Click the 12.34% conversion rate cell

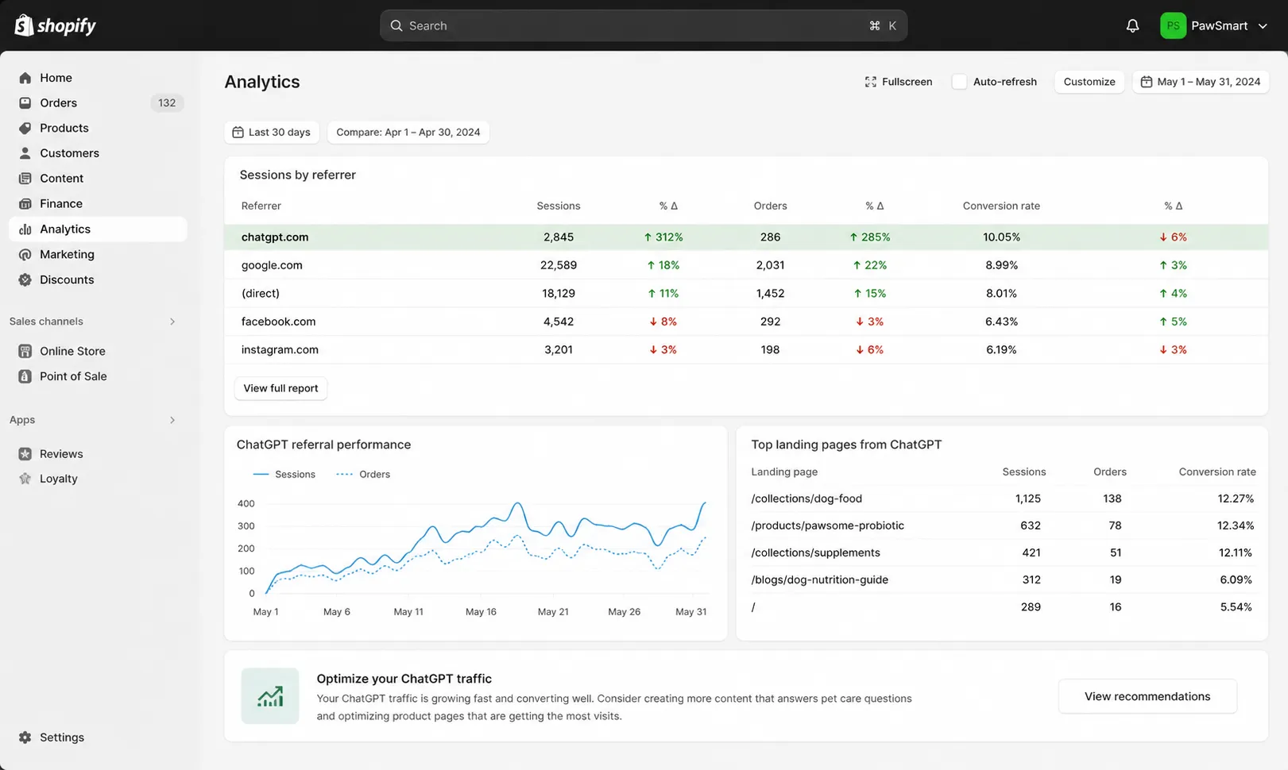click(x=1236, y=526)
